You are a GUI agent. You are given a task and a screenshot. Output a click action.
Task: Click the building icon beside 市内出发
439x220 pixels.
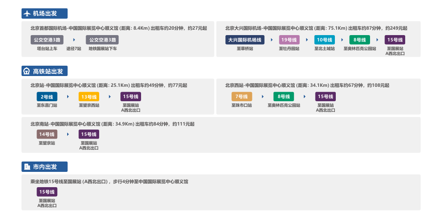[x=27, y=167]
